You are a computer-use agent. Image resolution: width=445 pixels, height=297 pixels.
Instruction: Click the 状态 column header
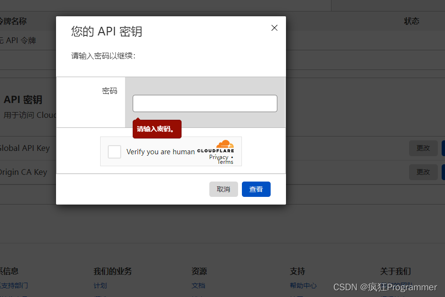(411, 21)
